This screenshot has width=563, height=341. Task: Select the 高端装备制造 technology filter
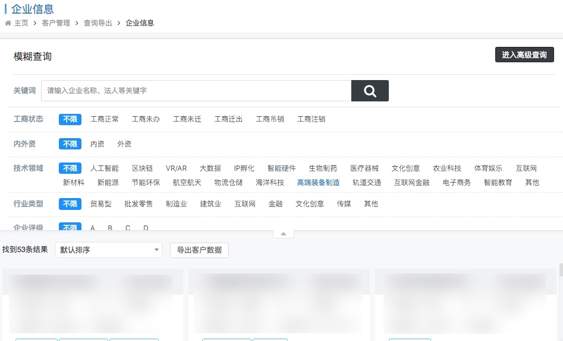(x=318, y=183)
